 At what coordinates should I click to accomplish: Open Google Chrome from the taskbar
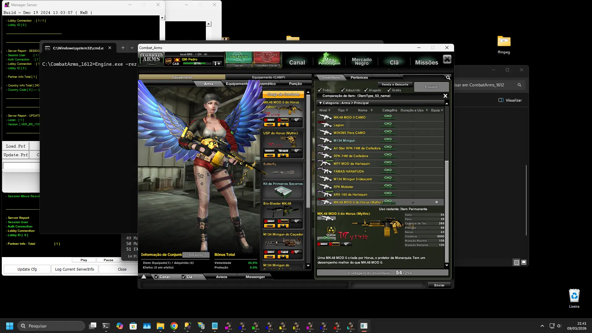tap(174, 326)
